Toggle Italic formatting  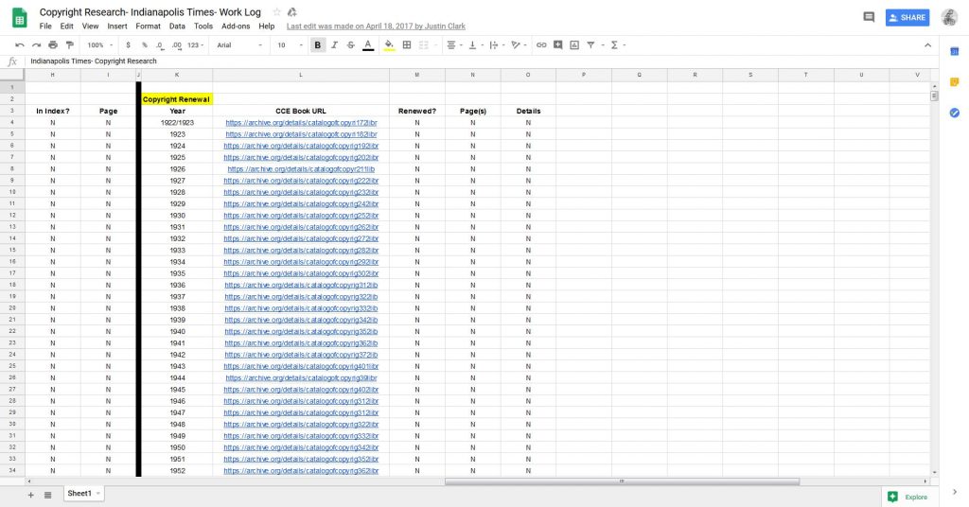(x=334, y=45)
